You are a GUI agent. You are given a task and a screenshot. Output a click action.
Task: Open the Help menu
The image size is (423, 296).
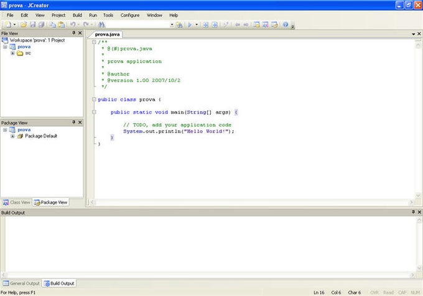[x=174, y=16]
